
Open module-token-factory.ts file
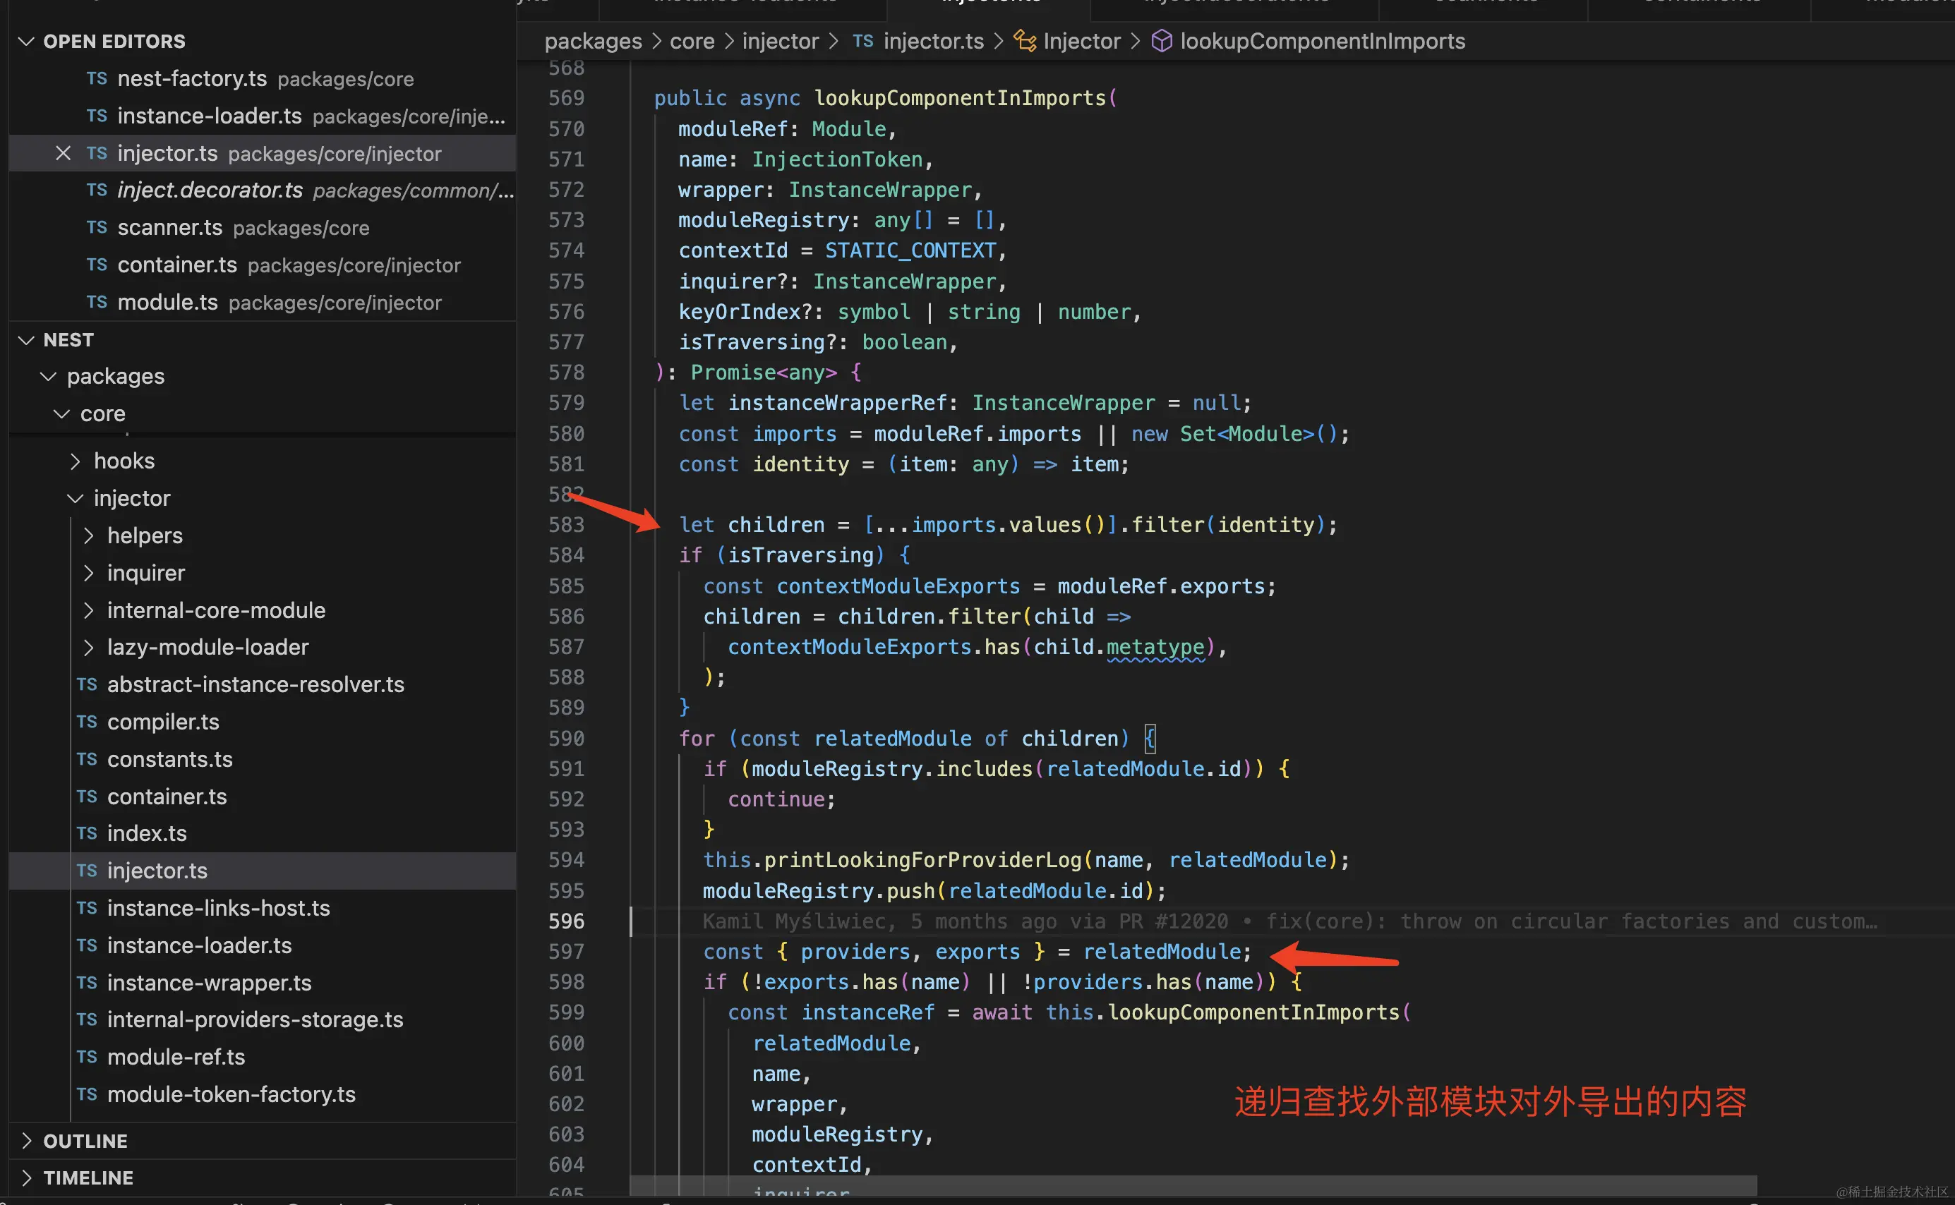(263, 1094)
